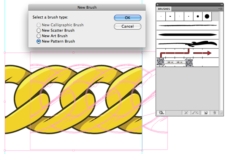Close the Brushes panel using its round button
228x154 pixels.
point(157,5)
